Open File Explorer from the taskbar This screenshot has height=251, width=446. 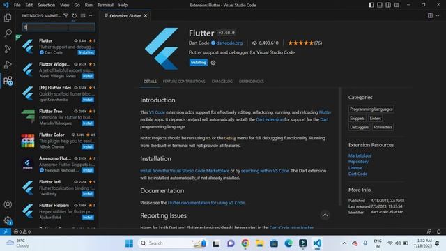tap(259, 243)
